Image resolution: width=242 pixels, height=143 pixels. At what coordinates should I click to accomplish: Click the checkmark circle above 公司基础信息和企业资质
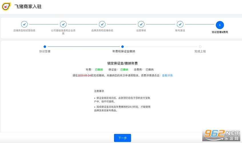(x=63, y=24)
